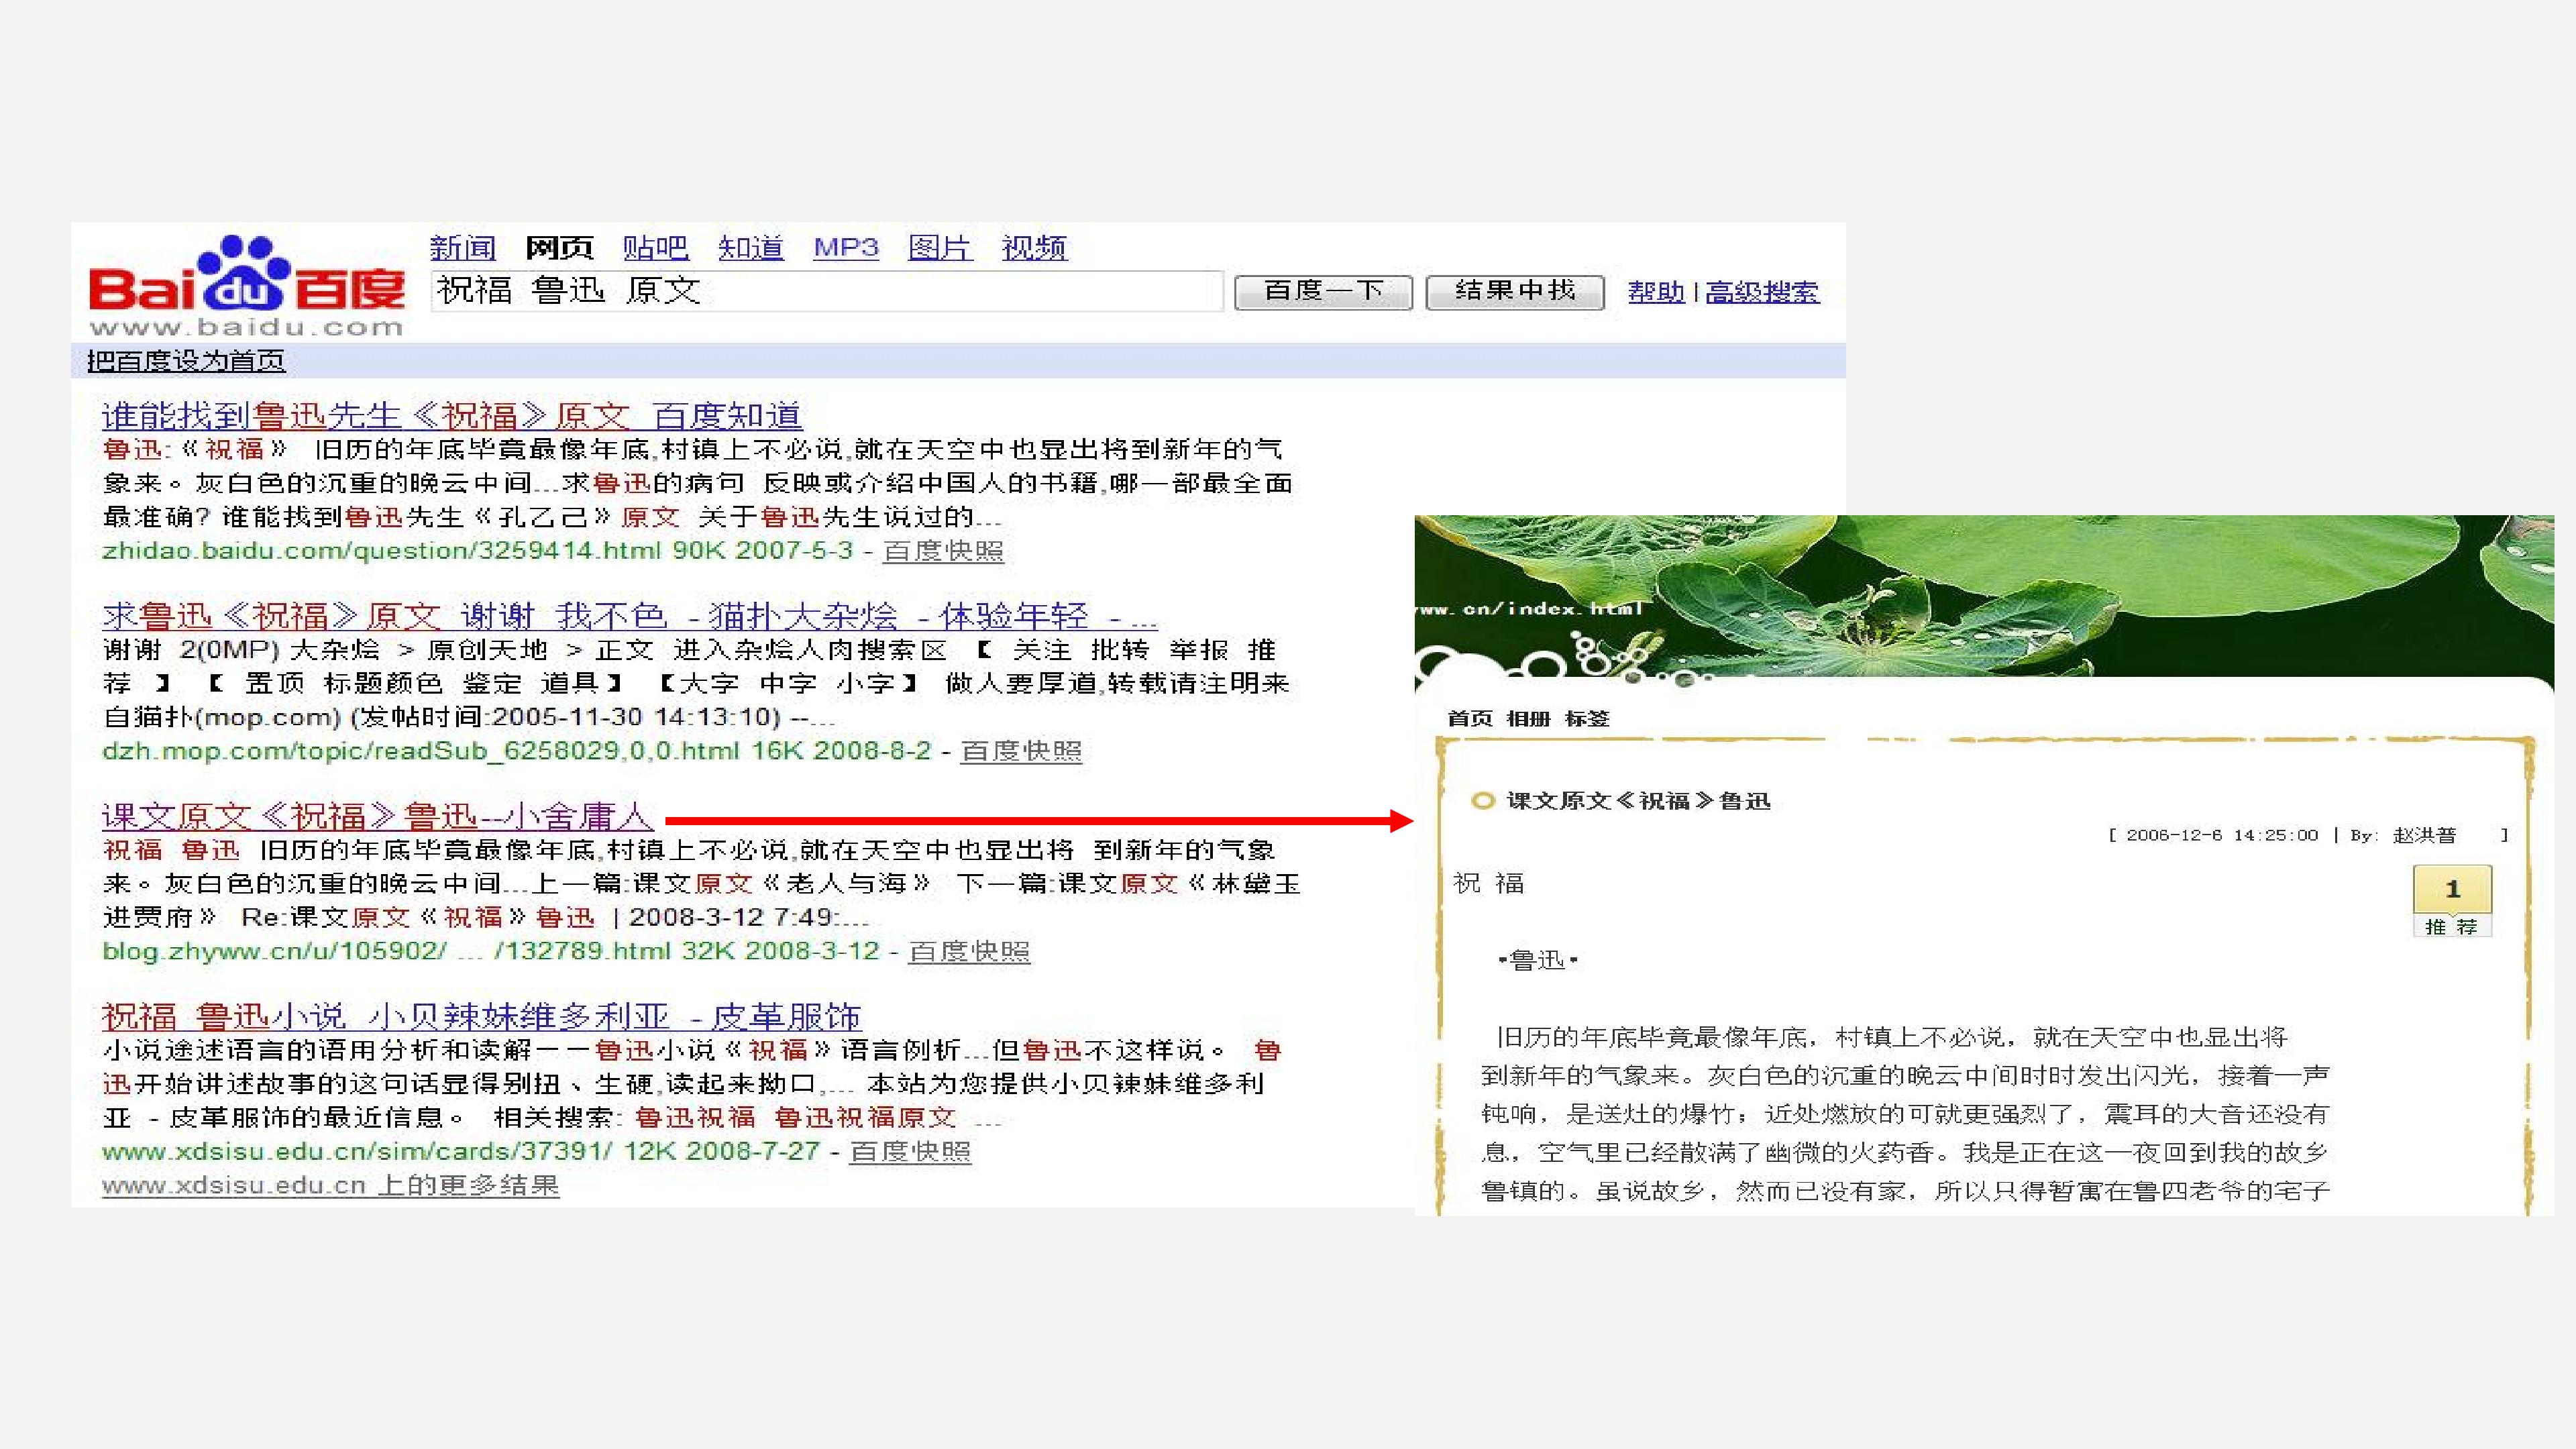The width and height of the screenshot is (2576, 1449).
Task: Click the 结果中找 button
Action: click(x=1515, y=292)
